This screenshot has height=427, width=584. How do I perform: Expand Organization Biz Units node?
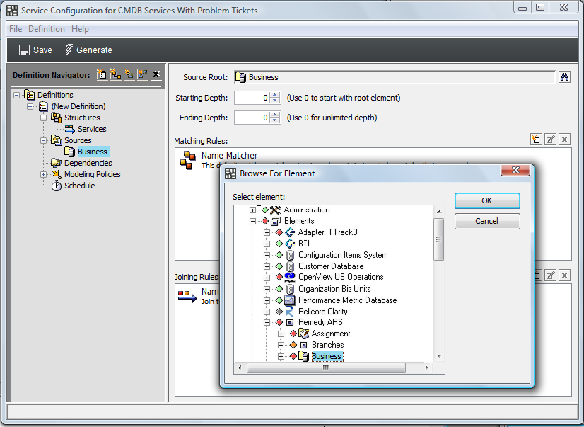pos(267,289)
